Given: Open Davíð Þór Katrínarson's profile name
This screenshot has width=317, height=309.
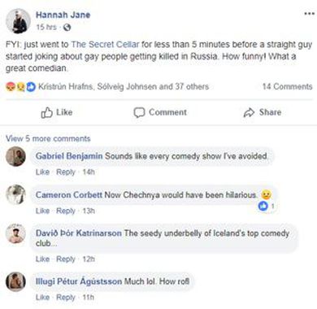Looking at the screenshot, I should pos(79,233).
